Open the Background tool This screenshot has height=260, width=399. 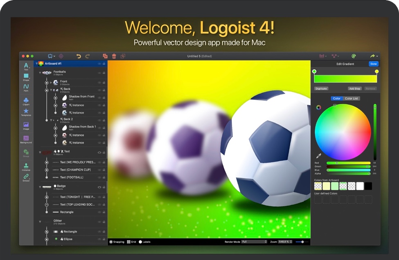(26, 139)
